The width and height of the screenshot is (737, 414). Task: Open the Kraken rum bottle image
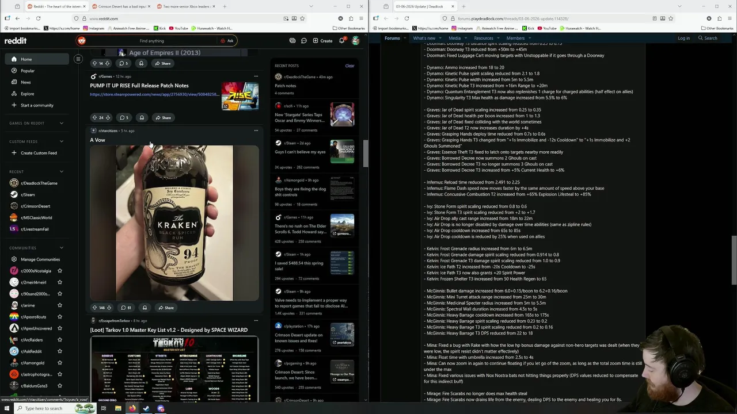(x=174, y=223)
